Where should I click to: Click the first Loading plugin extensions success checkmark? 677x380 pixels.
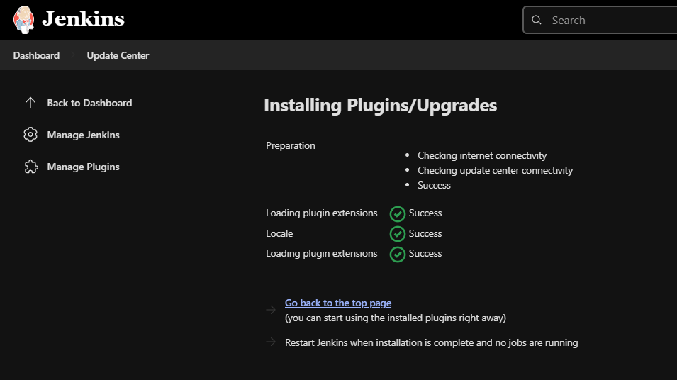398,213
